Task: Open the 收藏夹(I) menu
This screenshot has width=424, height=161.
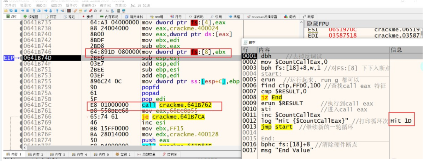Action: pyautogui.click(x=89, y=5)
